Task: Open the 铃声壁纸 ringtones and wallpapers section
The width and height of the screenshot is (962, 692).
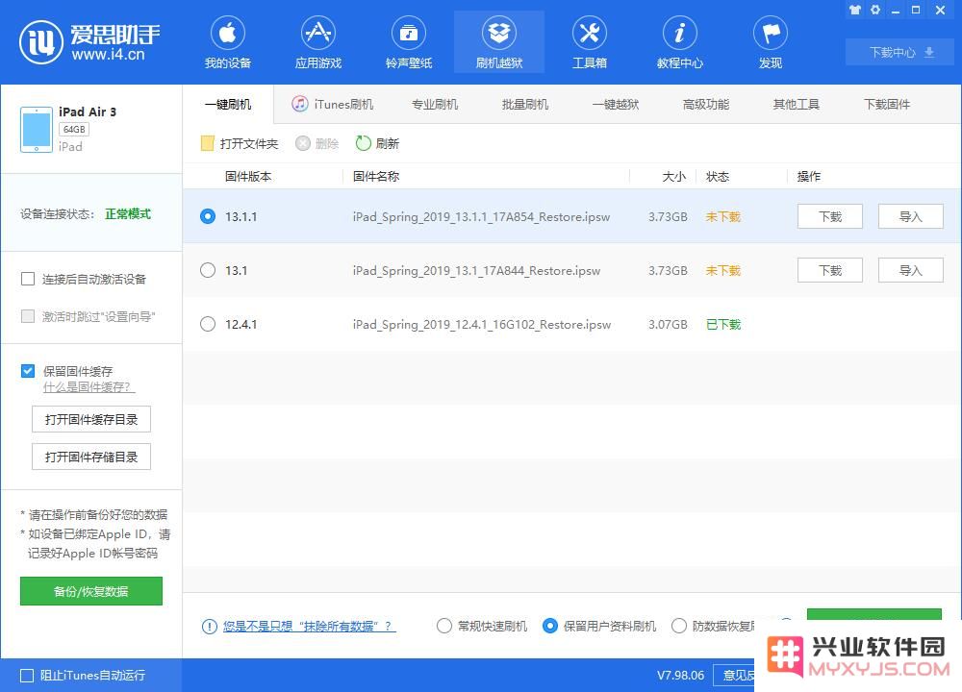Action: pos(409,41)
